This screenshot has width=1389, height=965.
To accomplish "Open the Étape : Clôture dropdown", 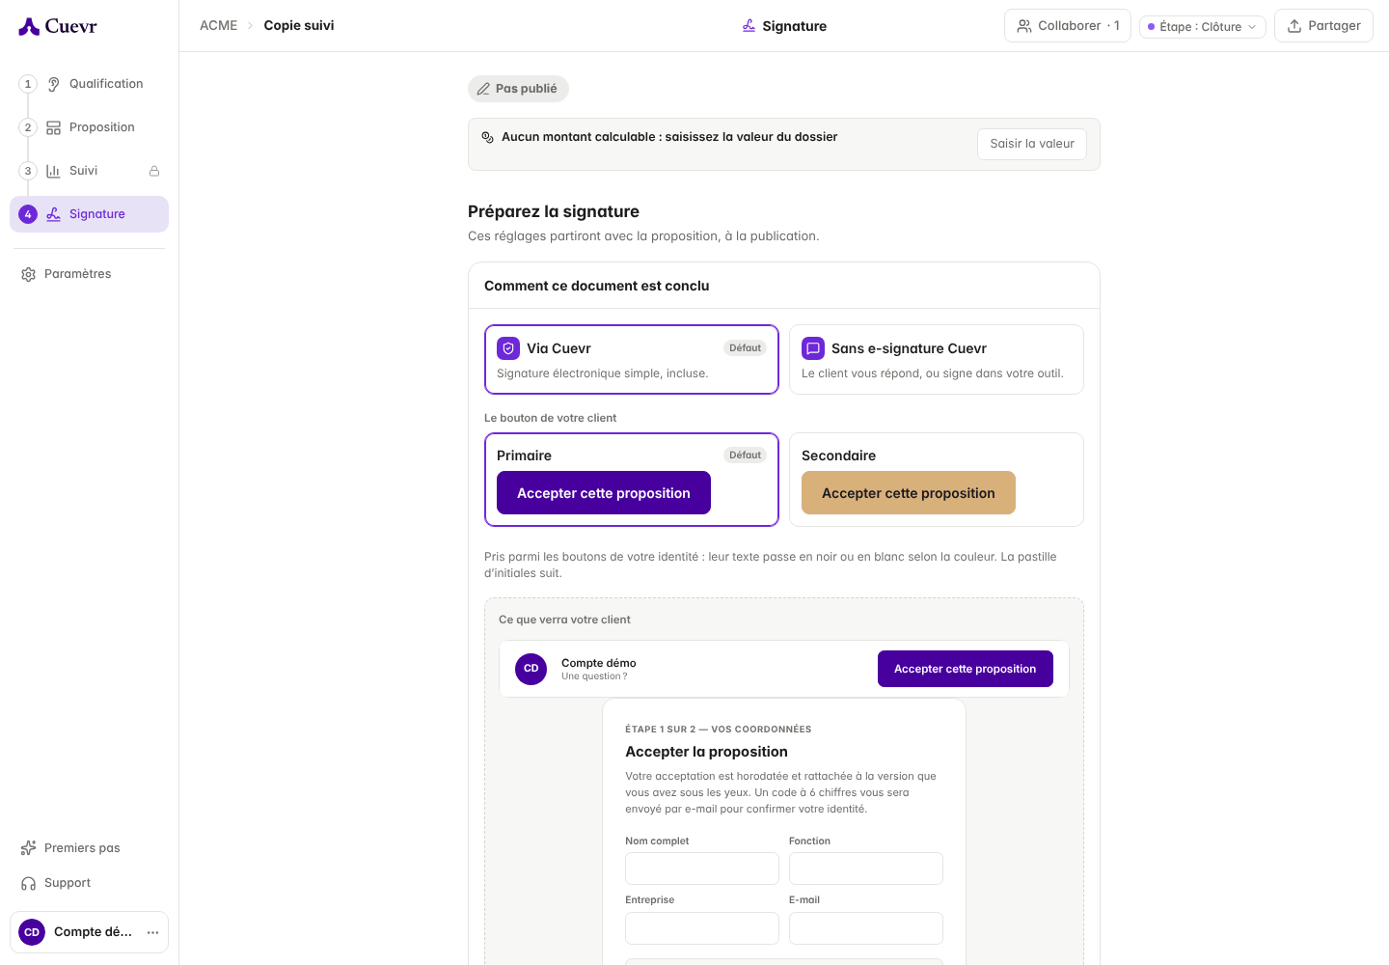I will pyautogui.click(x=1203, y=26).
